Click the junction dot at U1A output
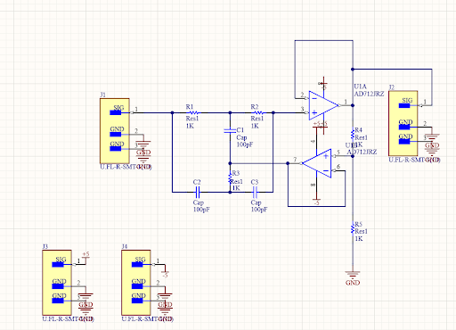 pos(353,105)
